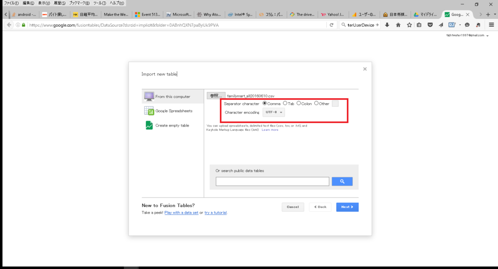Select the Comma separator radio button
This screenshot has height=269, width=498.
265,103
